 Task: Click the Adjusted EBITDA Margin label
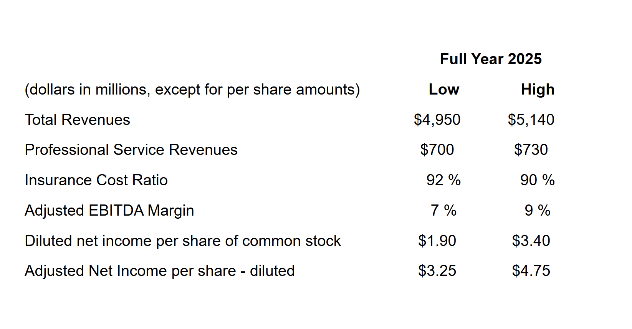(x=109, y=211)
